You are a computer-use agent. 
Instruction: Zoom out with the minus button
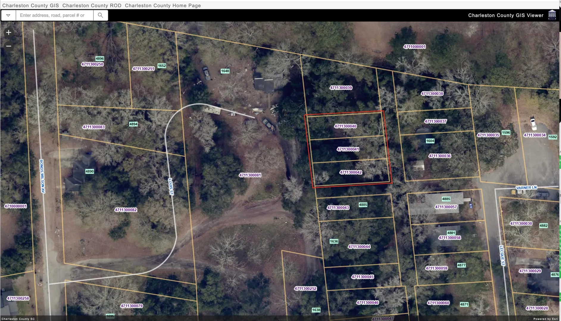click(x=9, y=46)
